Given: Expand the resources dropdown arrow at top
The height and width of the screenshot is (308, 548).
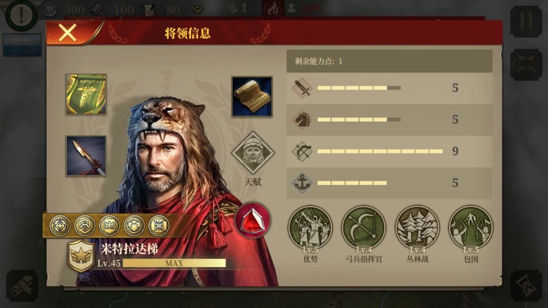Looking at the screenshot, I should 197,10.
